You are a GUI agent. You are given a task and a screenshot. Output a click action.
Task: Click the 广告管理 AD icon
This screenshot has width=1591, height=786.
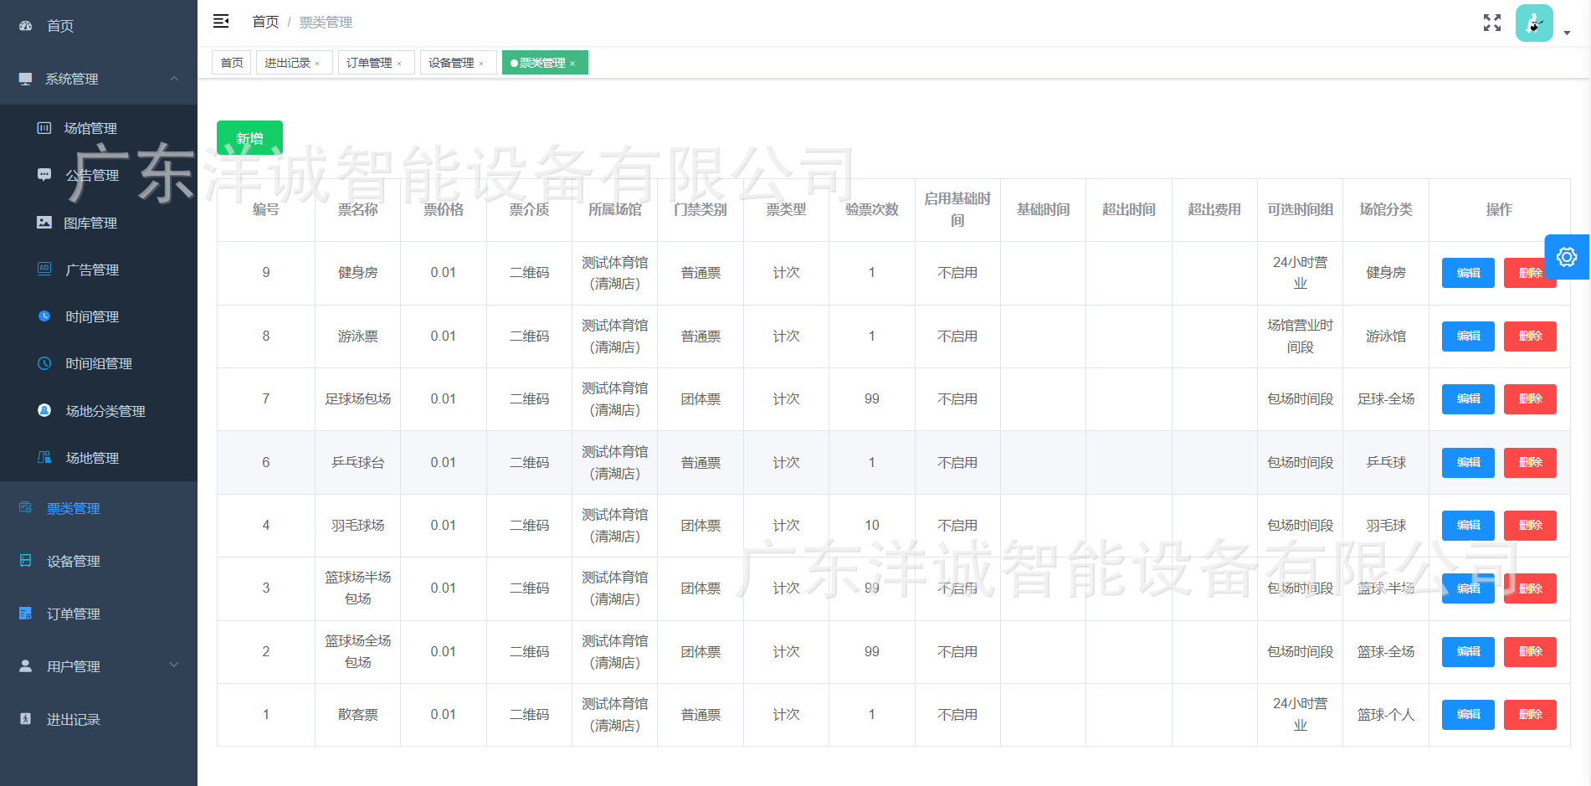(44, 269)
